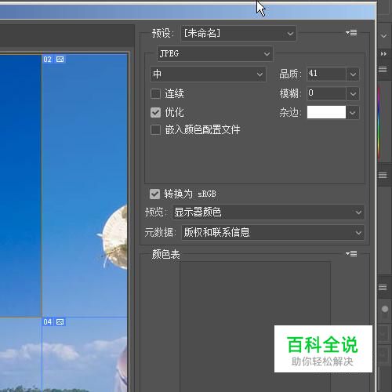
Task: Open the 中 quality level dropdown
Action: 208,74
